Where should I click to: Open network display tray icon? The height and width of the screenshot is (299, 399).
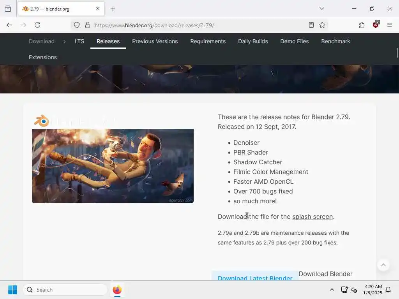tap(344, 290)
